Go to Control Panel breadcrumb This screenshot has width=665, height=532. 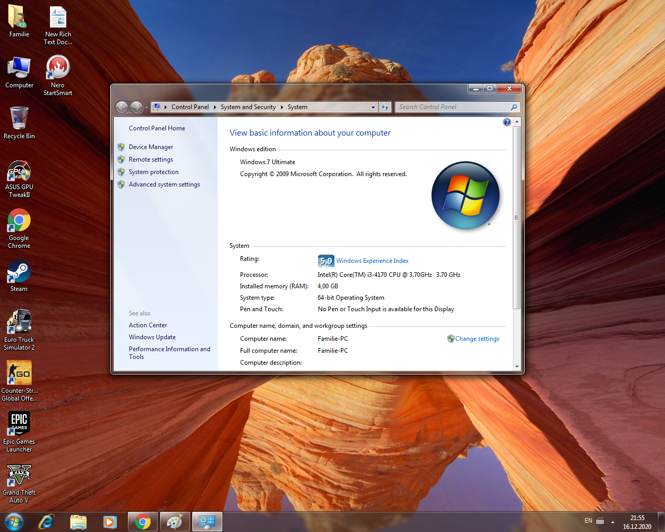[x=190, y=107]
